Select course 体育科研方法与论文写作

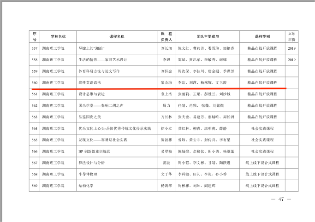99,71
